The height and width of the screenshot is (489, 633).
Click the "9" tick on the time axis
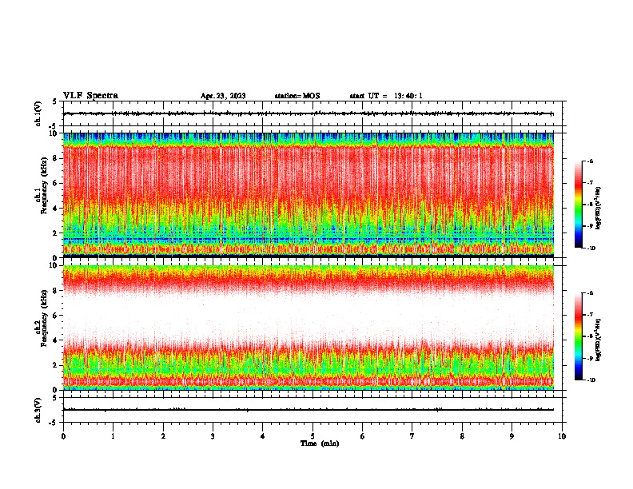pyautogui.click(x=512, y=436)
